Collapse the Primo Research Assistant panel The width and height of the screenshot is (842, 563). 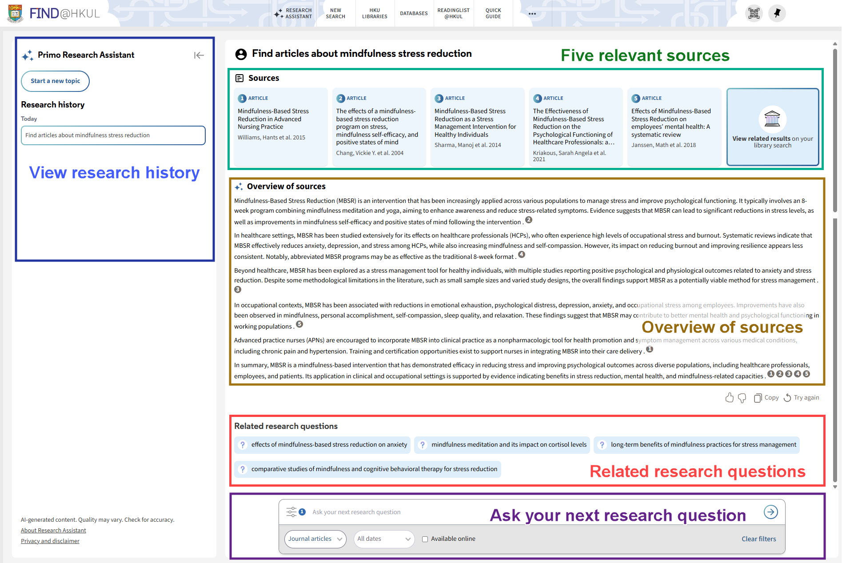[x=199, y=55]
